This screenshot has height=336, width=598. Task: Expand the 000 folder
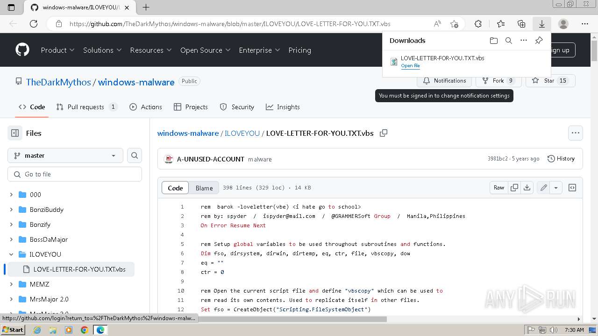pos(11,195)
